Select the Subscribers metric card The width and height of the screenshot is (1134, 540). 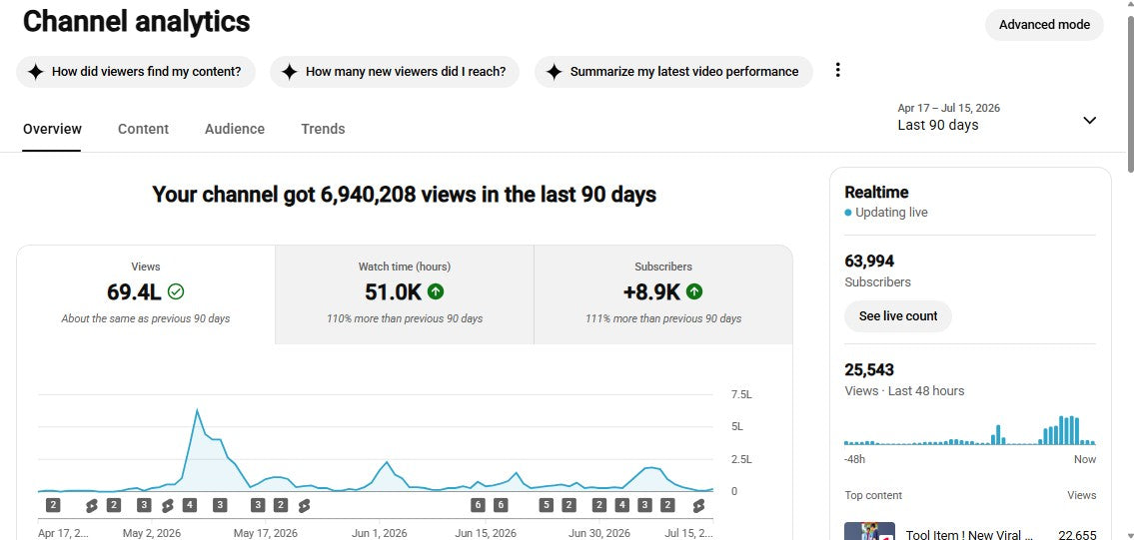663,294
